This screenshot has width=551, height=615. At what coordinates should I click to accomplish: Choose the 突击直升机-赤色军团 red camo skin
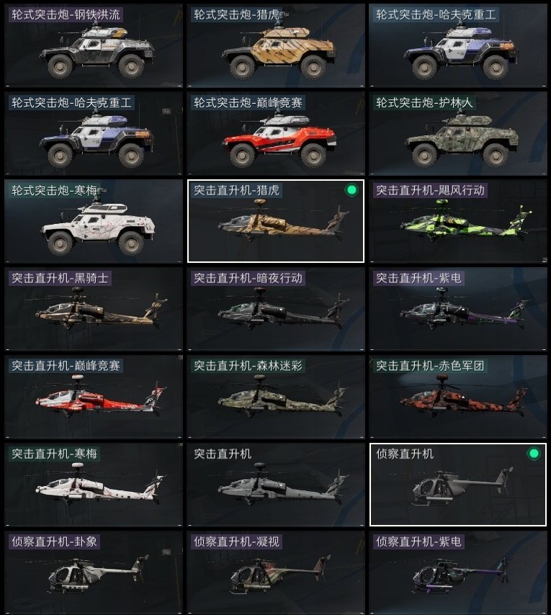[x=458, y=397]
